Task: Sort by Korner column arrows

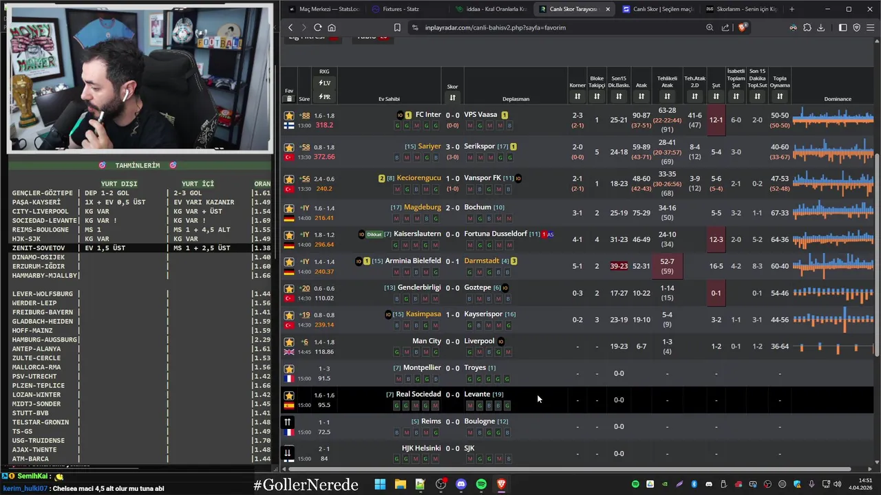Action: click(577, 96)
